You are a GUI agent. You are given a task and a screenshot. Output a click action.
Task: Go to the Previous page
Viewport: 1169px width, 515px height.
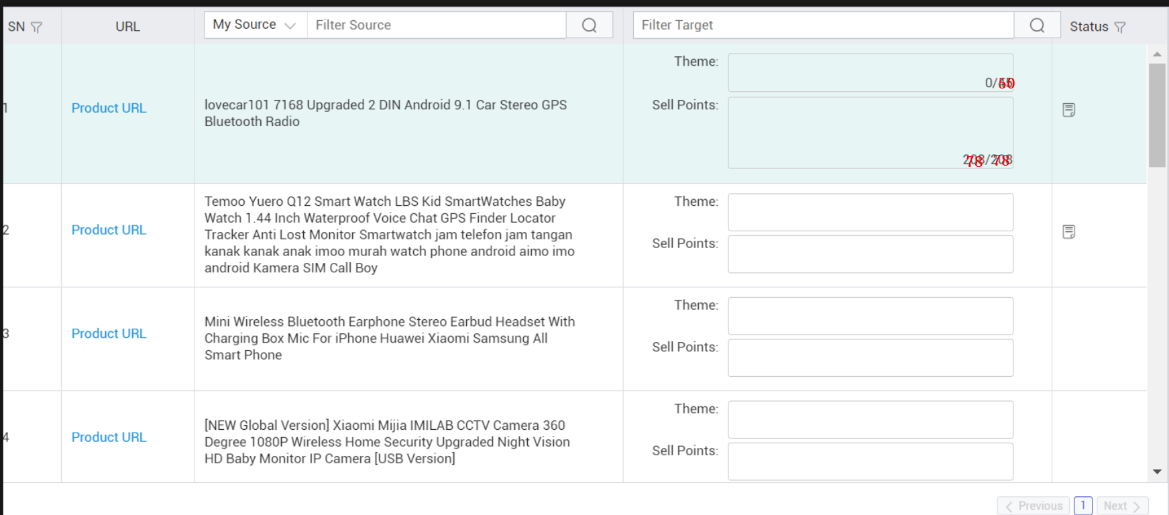point(1034,506)
